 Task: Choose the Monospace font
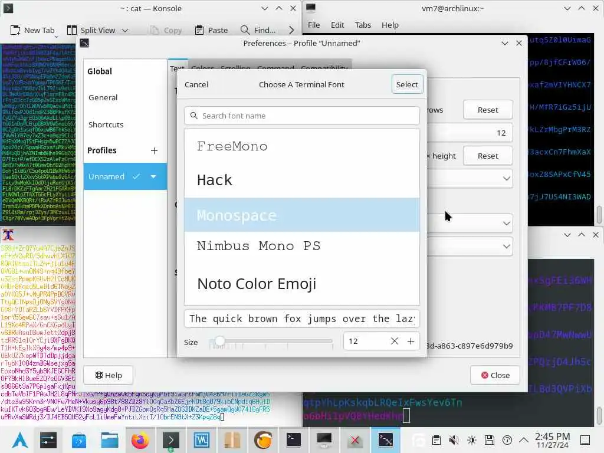coord(302,215)
